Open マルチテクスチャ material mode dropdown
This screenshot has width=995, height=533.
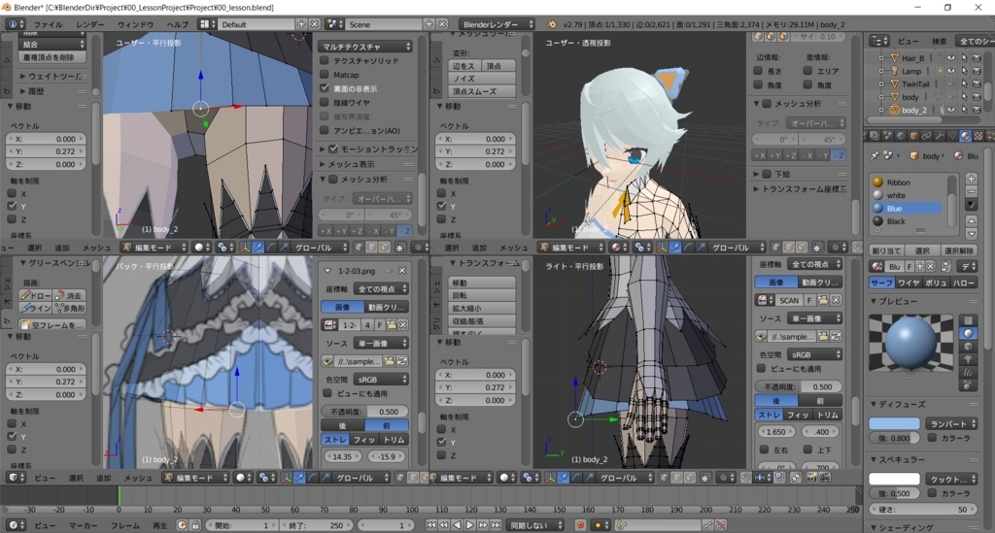point(365,47)
